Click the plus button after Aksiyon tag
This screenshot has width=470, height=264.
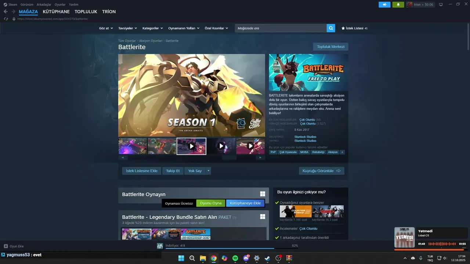(x=342, y=152)
